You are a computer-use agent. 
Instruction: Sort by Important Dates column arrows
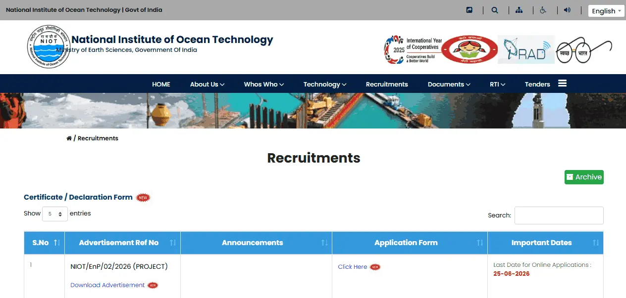point(595,243)
